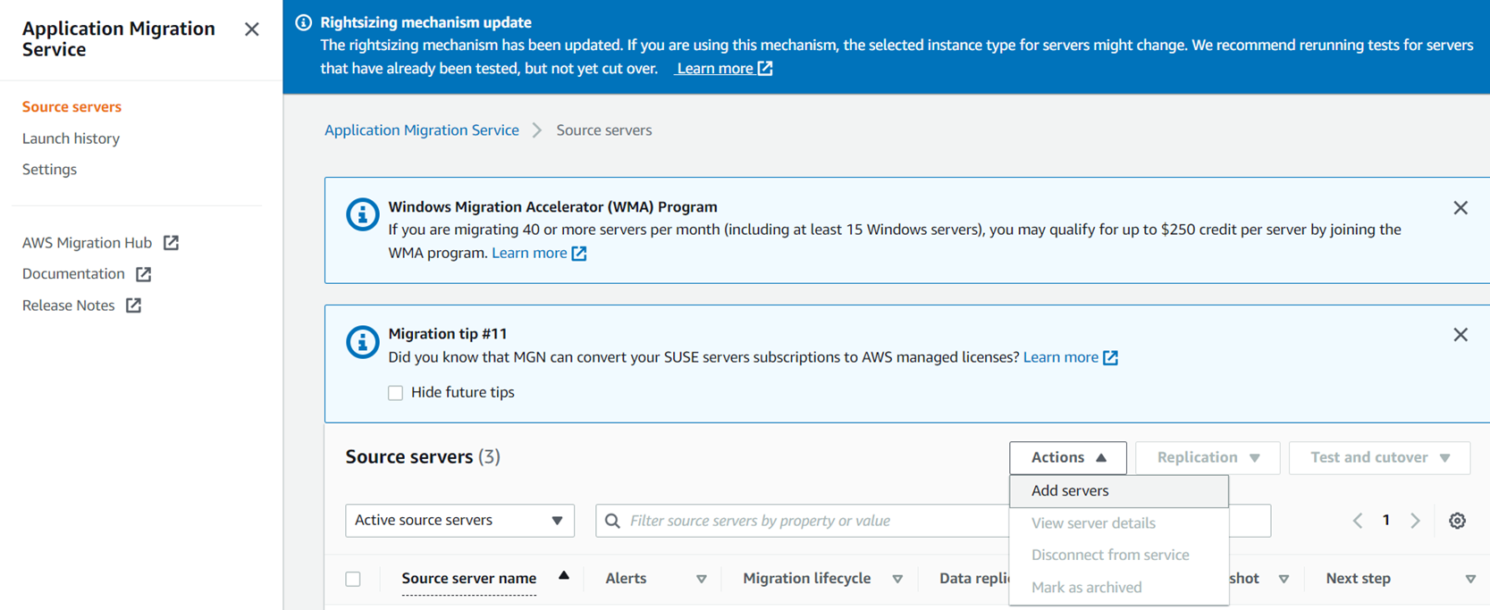Sort by Source server name column
The width and height of the screenshot is (1490, 610).
(x=469, y=579)
